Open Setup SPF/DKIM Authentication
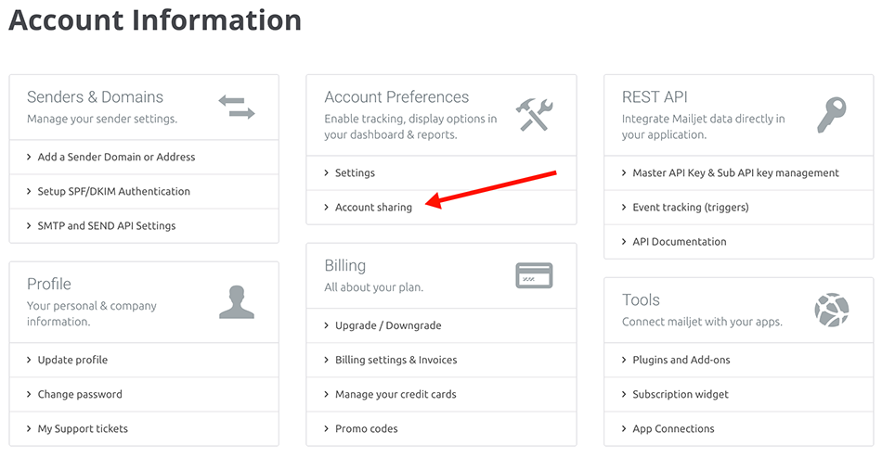Viewport: 882px width, 457px height. (x=144, y=192)
